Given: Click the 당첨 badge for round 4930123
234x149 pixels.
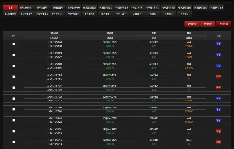Looking at the screenshot, I should tap(218, 98).
